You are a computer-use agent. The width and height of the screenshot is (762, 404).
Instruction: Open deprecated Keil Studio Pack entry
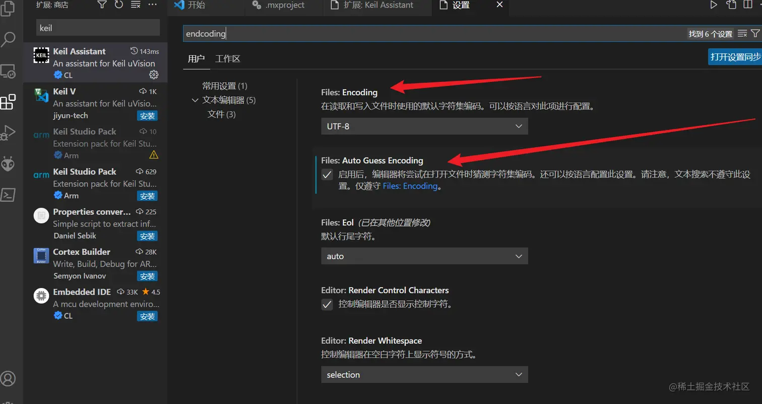pyautogui.click(x=95, y=143)
